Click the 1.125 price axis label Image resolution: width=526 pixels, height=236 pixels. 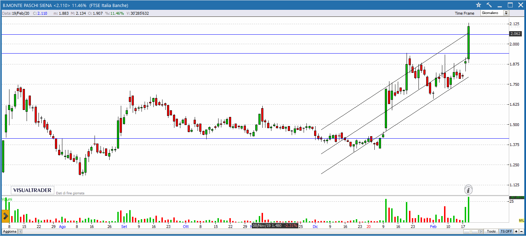tap(515, 185)
